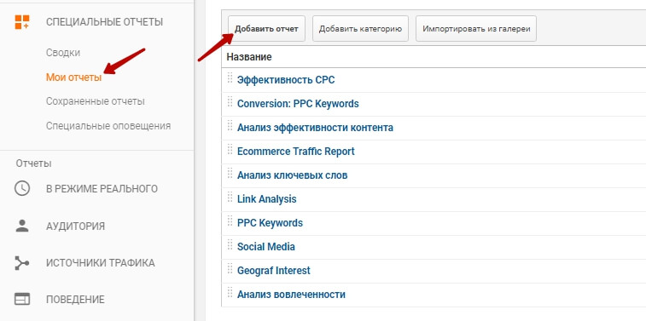Screen dimensions: 646x321
Task: Open the Ecommerce Traffic Report link
Action: click(x=296, y=152)
